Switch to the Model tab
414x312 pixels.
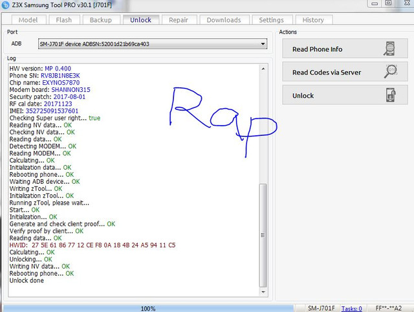click(x=28, y=20)
